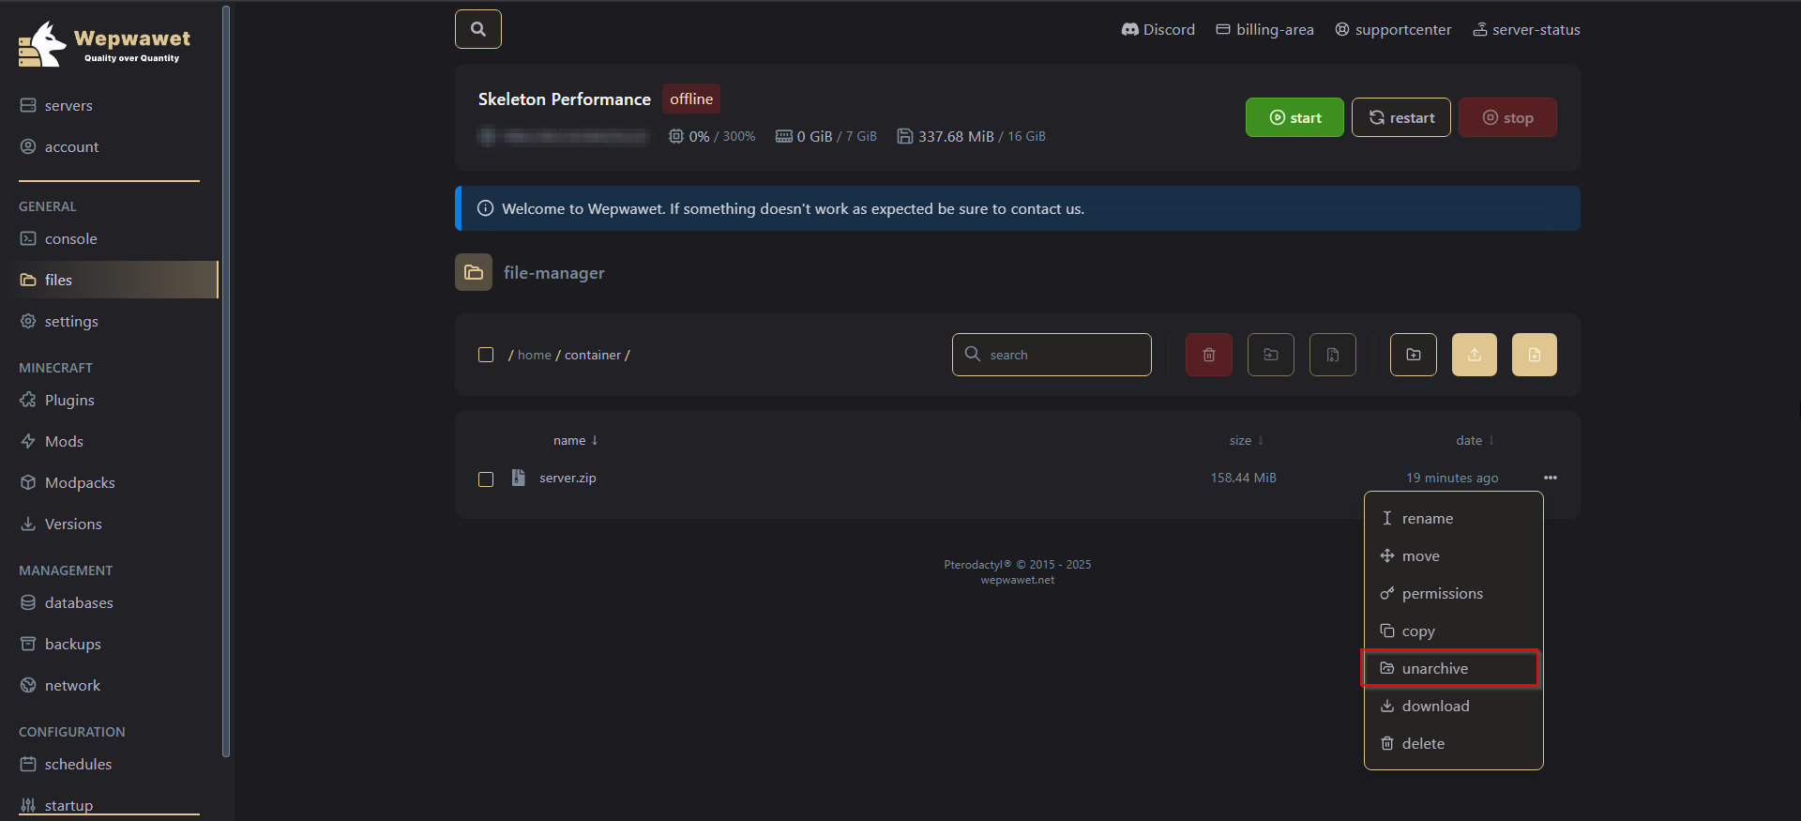This screenshot has height=821, width=1801.
Task: Click the sidebar vertical scrollbar
Action: click(226, 380)
